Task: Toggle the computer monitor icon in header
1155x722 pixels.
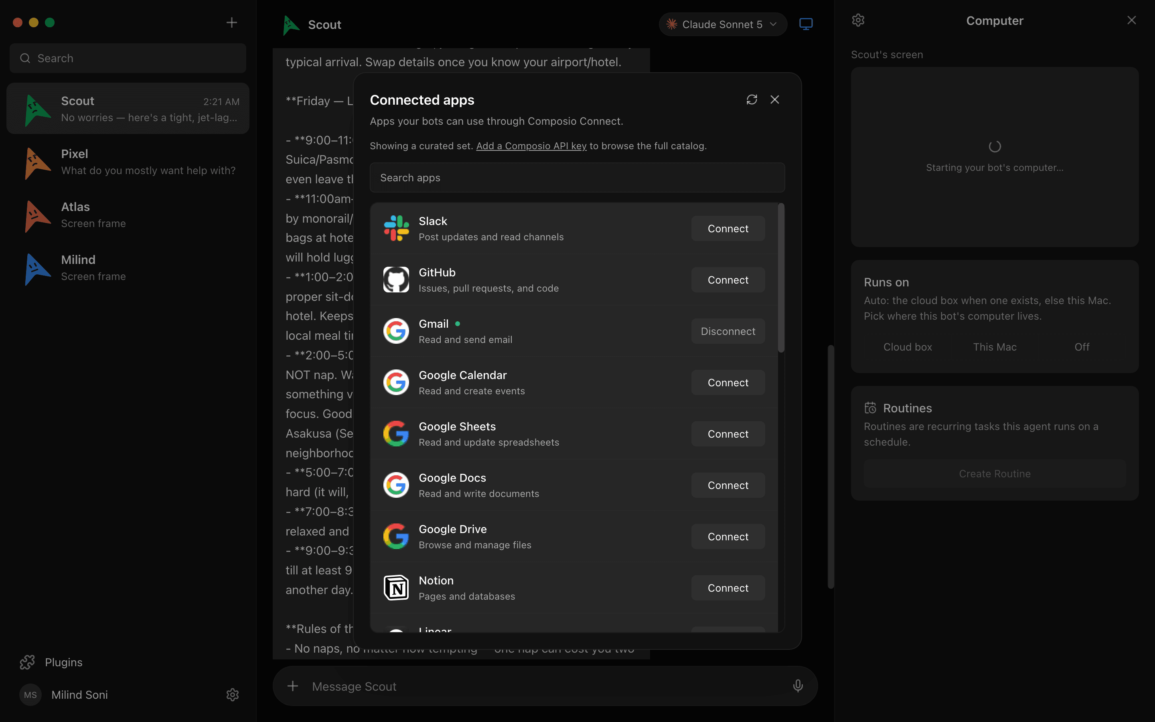Action: coord(806,24)
